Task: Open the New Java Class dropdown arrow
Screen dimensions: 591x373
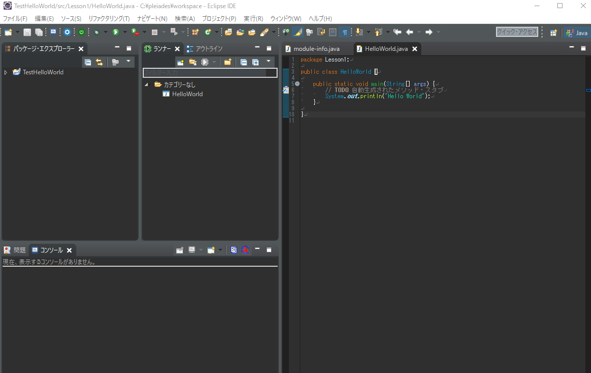Action: [x=217, y=33]
